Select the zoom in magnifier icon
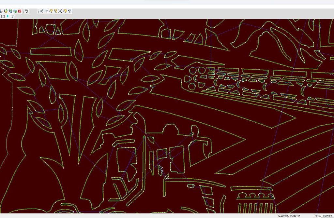Viewport: 334px width, 218px height. (42, 11)
